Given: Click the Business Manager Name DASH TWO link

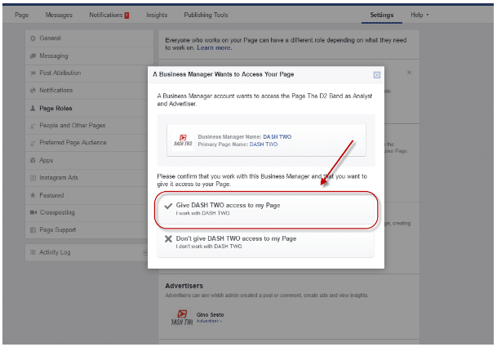Looking at the screenshot, I should click(x=277, y=136).
